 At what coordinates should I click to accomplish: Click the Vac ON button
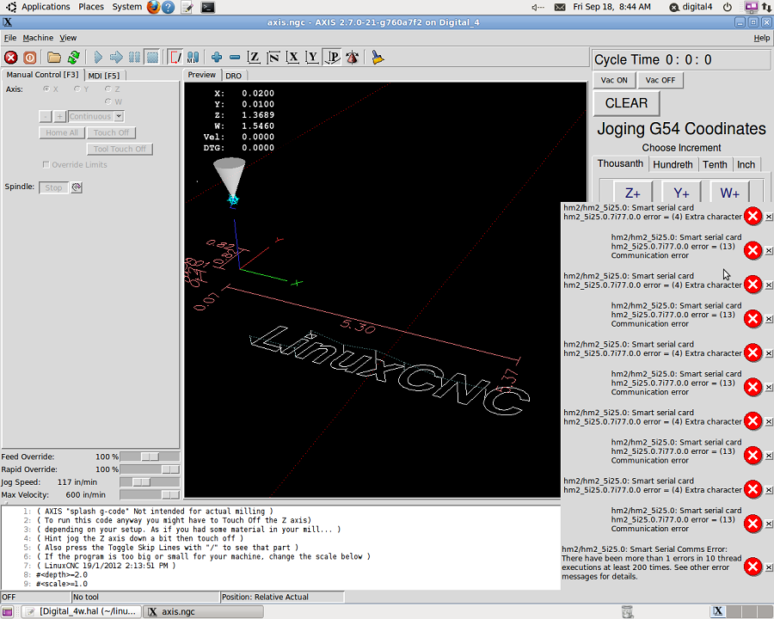(x=614, y=80)
